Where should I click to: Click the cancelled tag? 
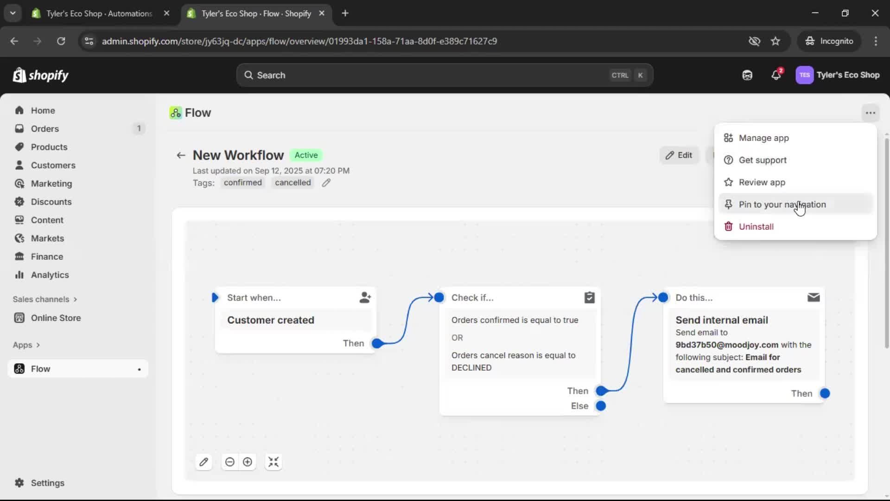click(293, 183)
